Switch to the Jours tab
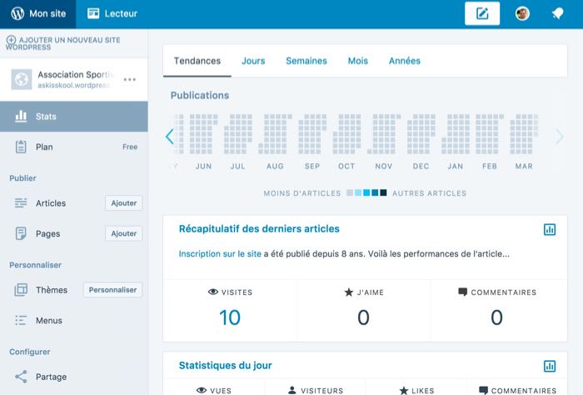The height and width of the screenshot is (395, 583). 253,61
